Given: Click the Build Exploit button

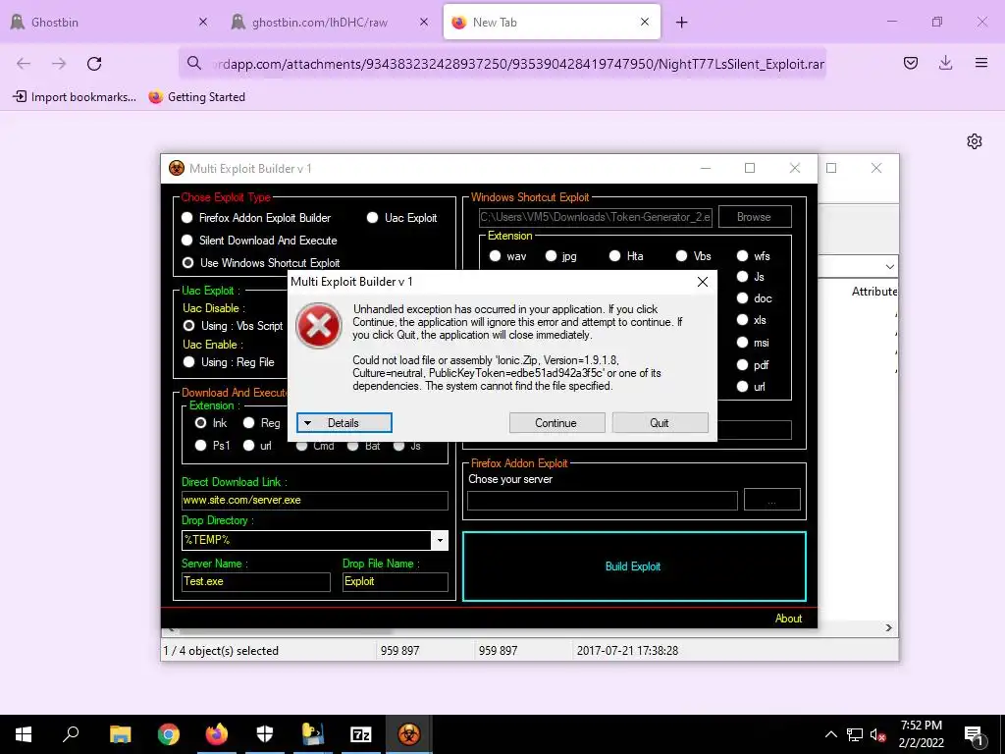Looking at the screenshot, I should (634, 566).
